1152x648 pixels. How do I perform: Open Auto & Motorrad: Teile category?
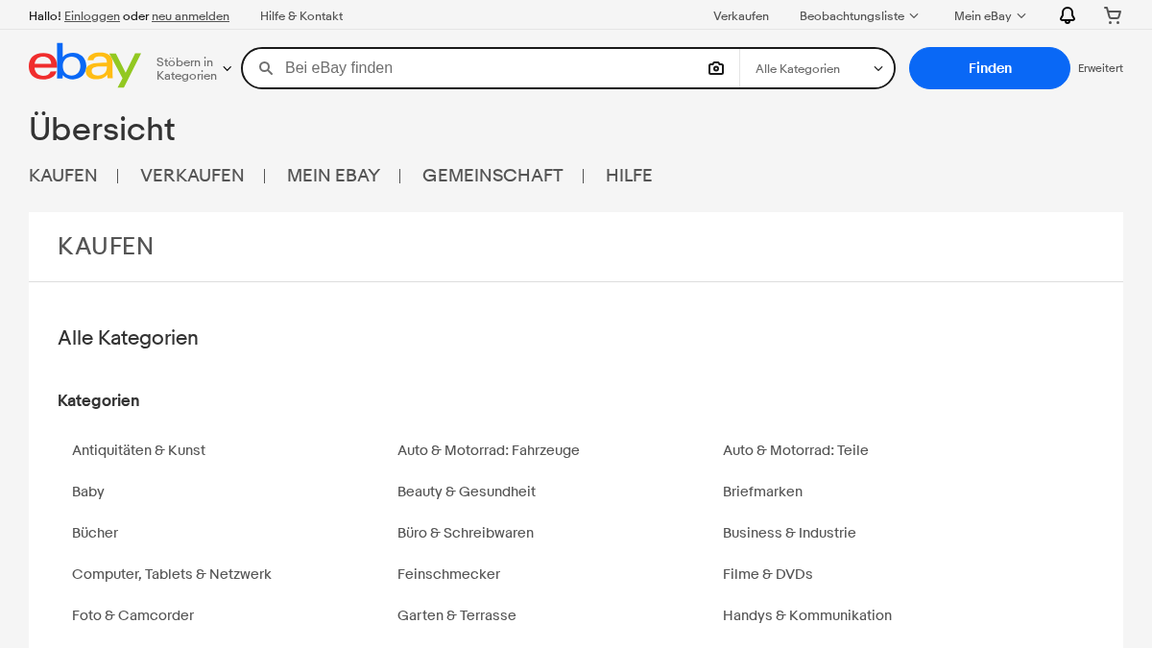796,450
